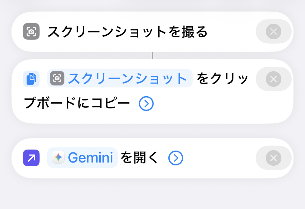This screenshot has width=305, height=209.
Task: Tap the connector line between the first two actions
Action: click(x=152, y=55)
